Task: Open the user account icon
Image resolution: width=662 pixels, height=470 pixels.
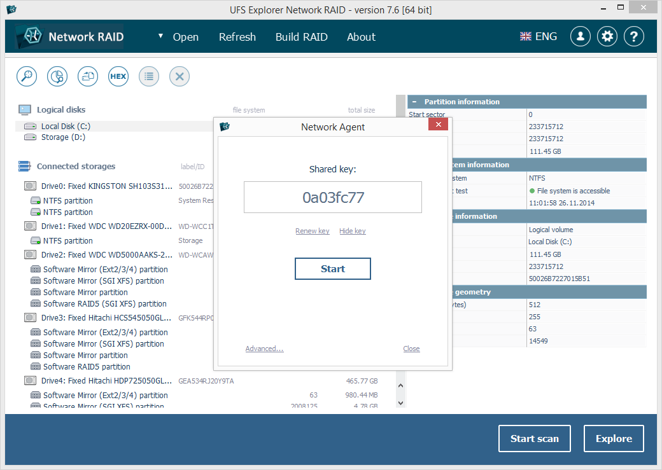Action: tap(580, 37)
